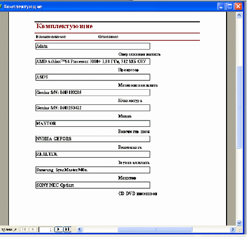Click the Adata name field
The image size is (247, 237).
(x=93, y=46)
